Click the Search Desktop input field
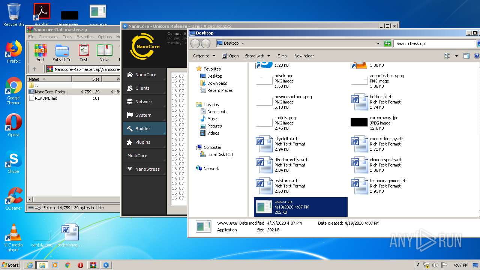480x270 pixels. pos(435,43)
